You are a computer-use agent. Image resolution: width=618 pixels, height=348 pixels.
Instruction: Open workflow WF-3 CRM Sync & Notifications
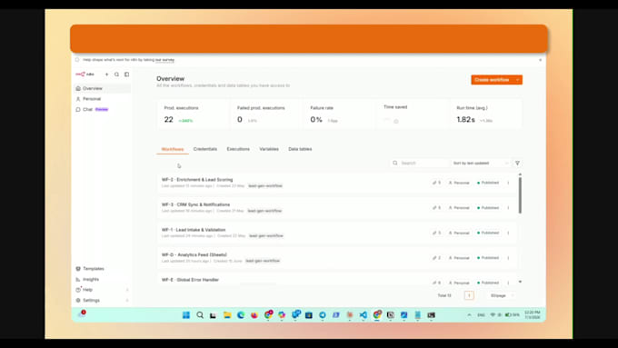pyautogui.click(x=195, y=204)
